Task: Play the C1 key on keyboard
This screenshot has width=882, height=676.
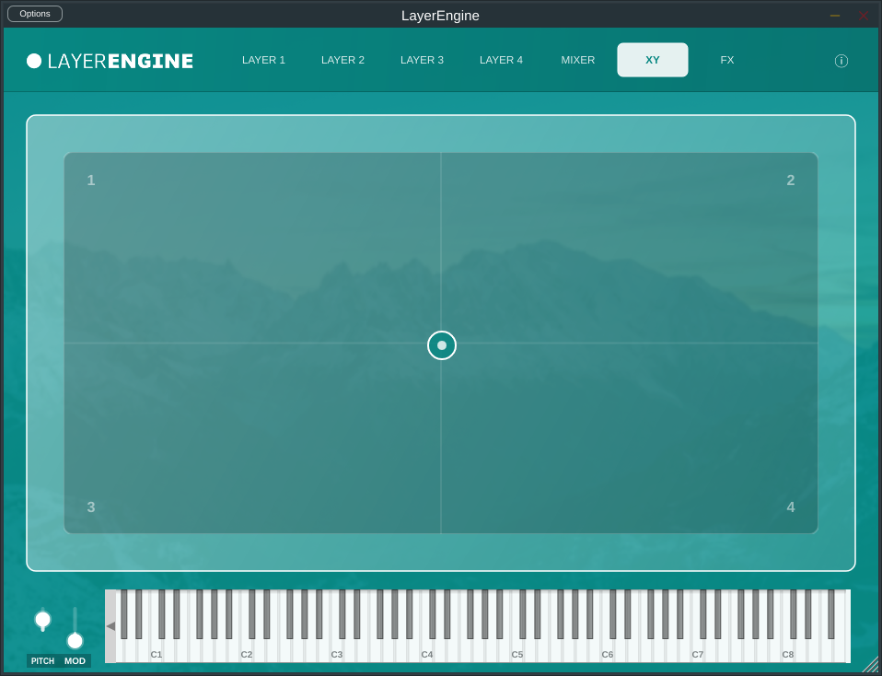Action: click(157, 652)
